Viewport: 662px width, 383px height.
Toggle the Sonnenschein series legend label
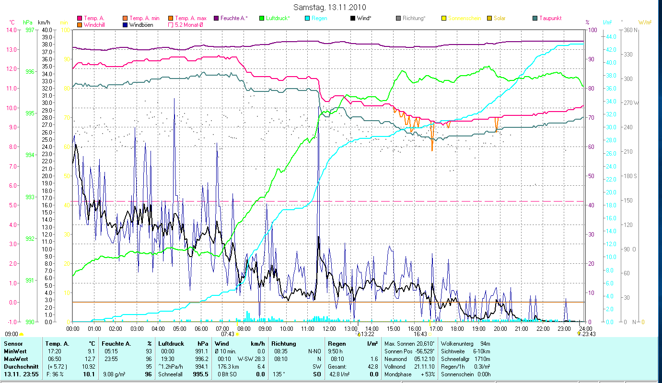[463, 19]
